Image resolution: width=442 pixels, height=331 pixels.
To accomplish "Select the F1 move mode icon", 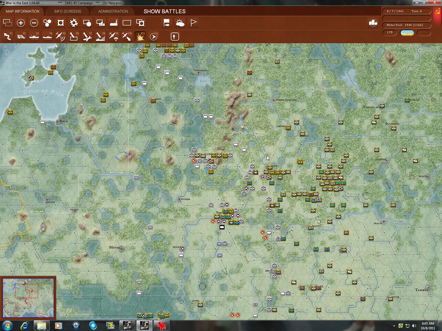I will (x=8, y=36).
